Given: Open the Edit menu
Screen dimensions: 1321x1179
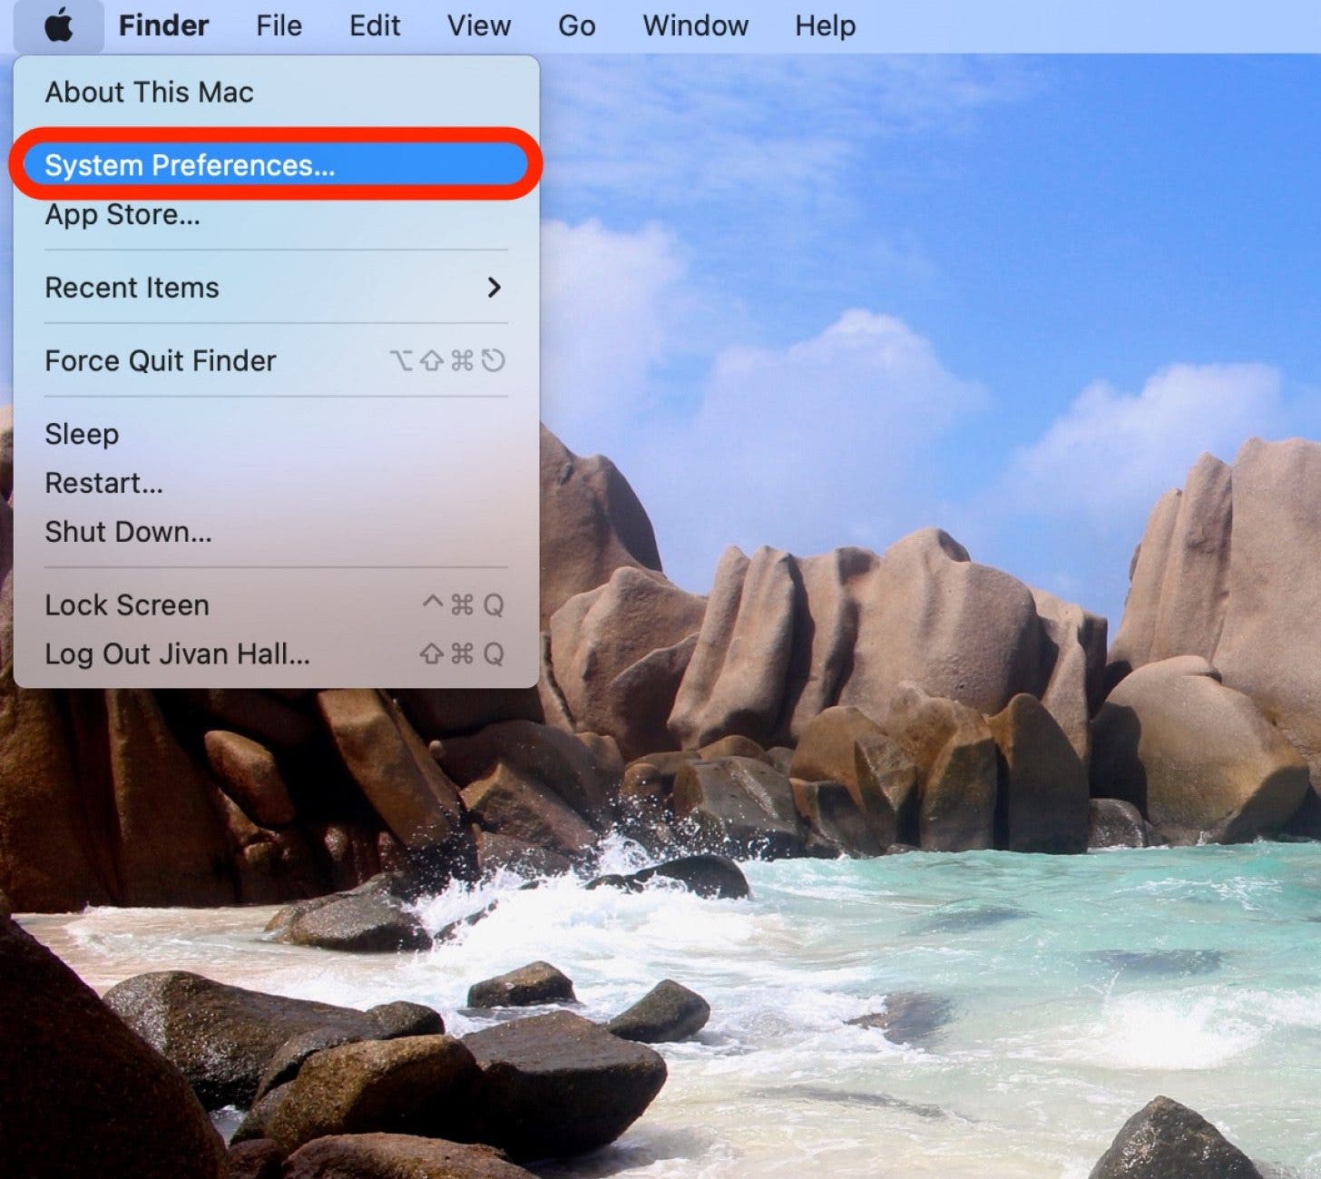Looking at the screenshot, I should tap(374, 25).
